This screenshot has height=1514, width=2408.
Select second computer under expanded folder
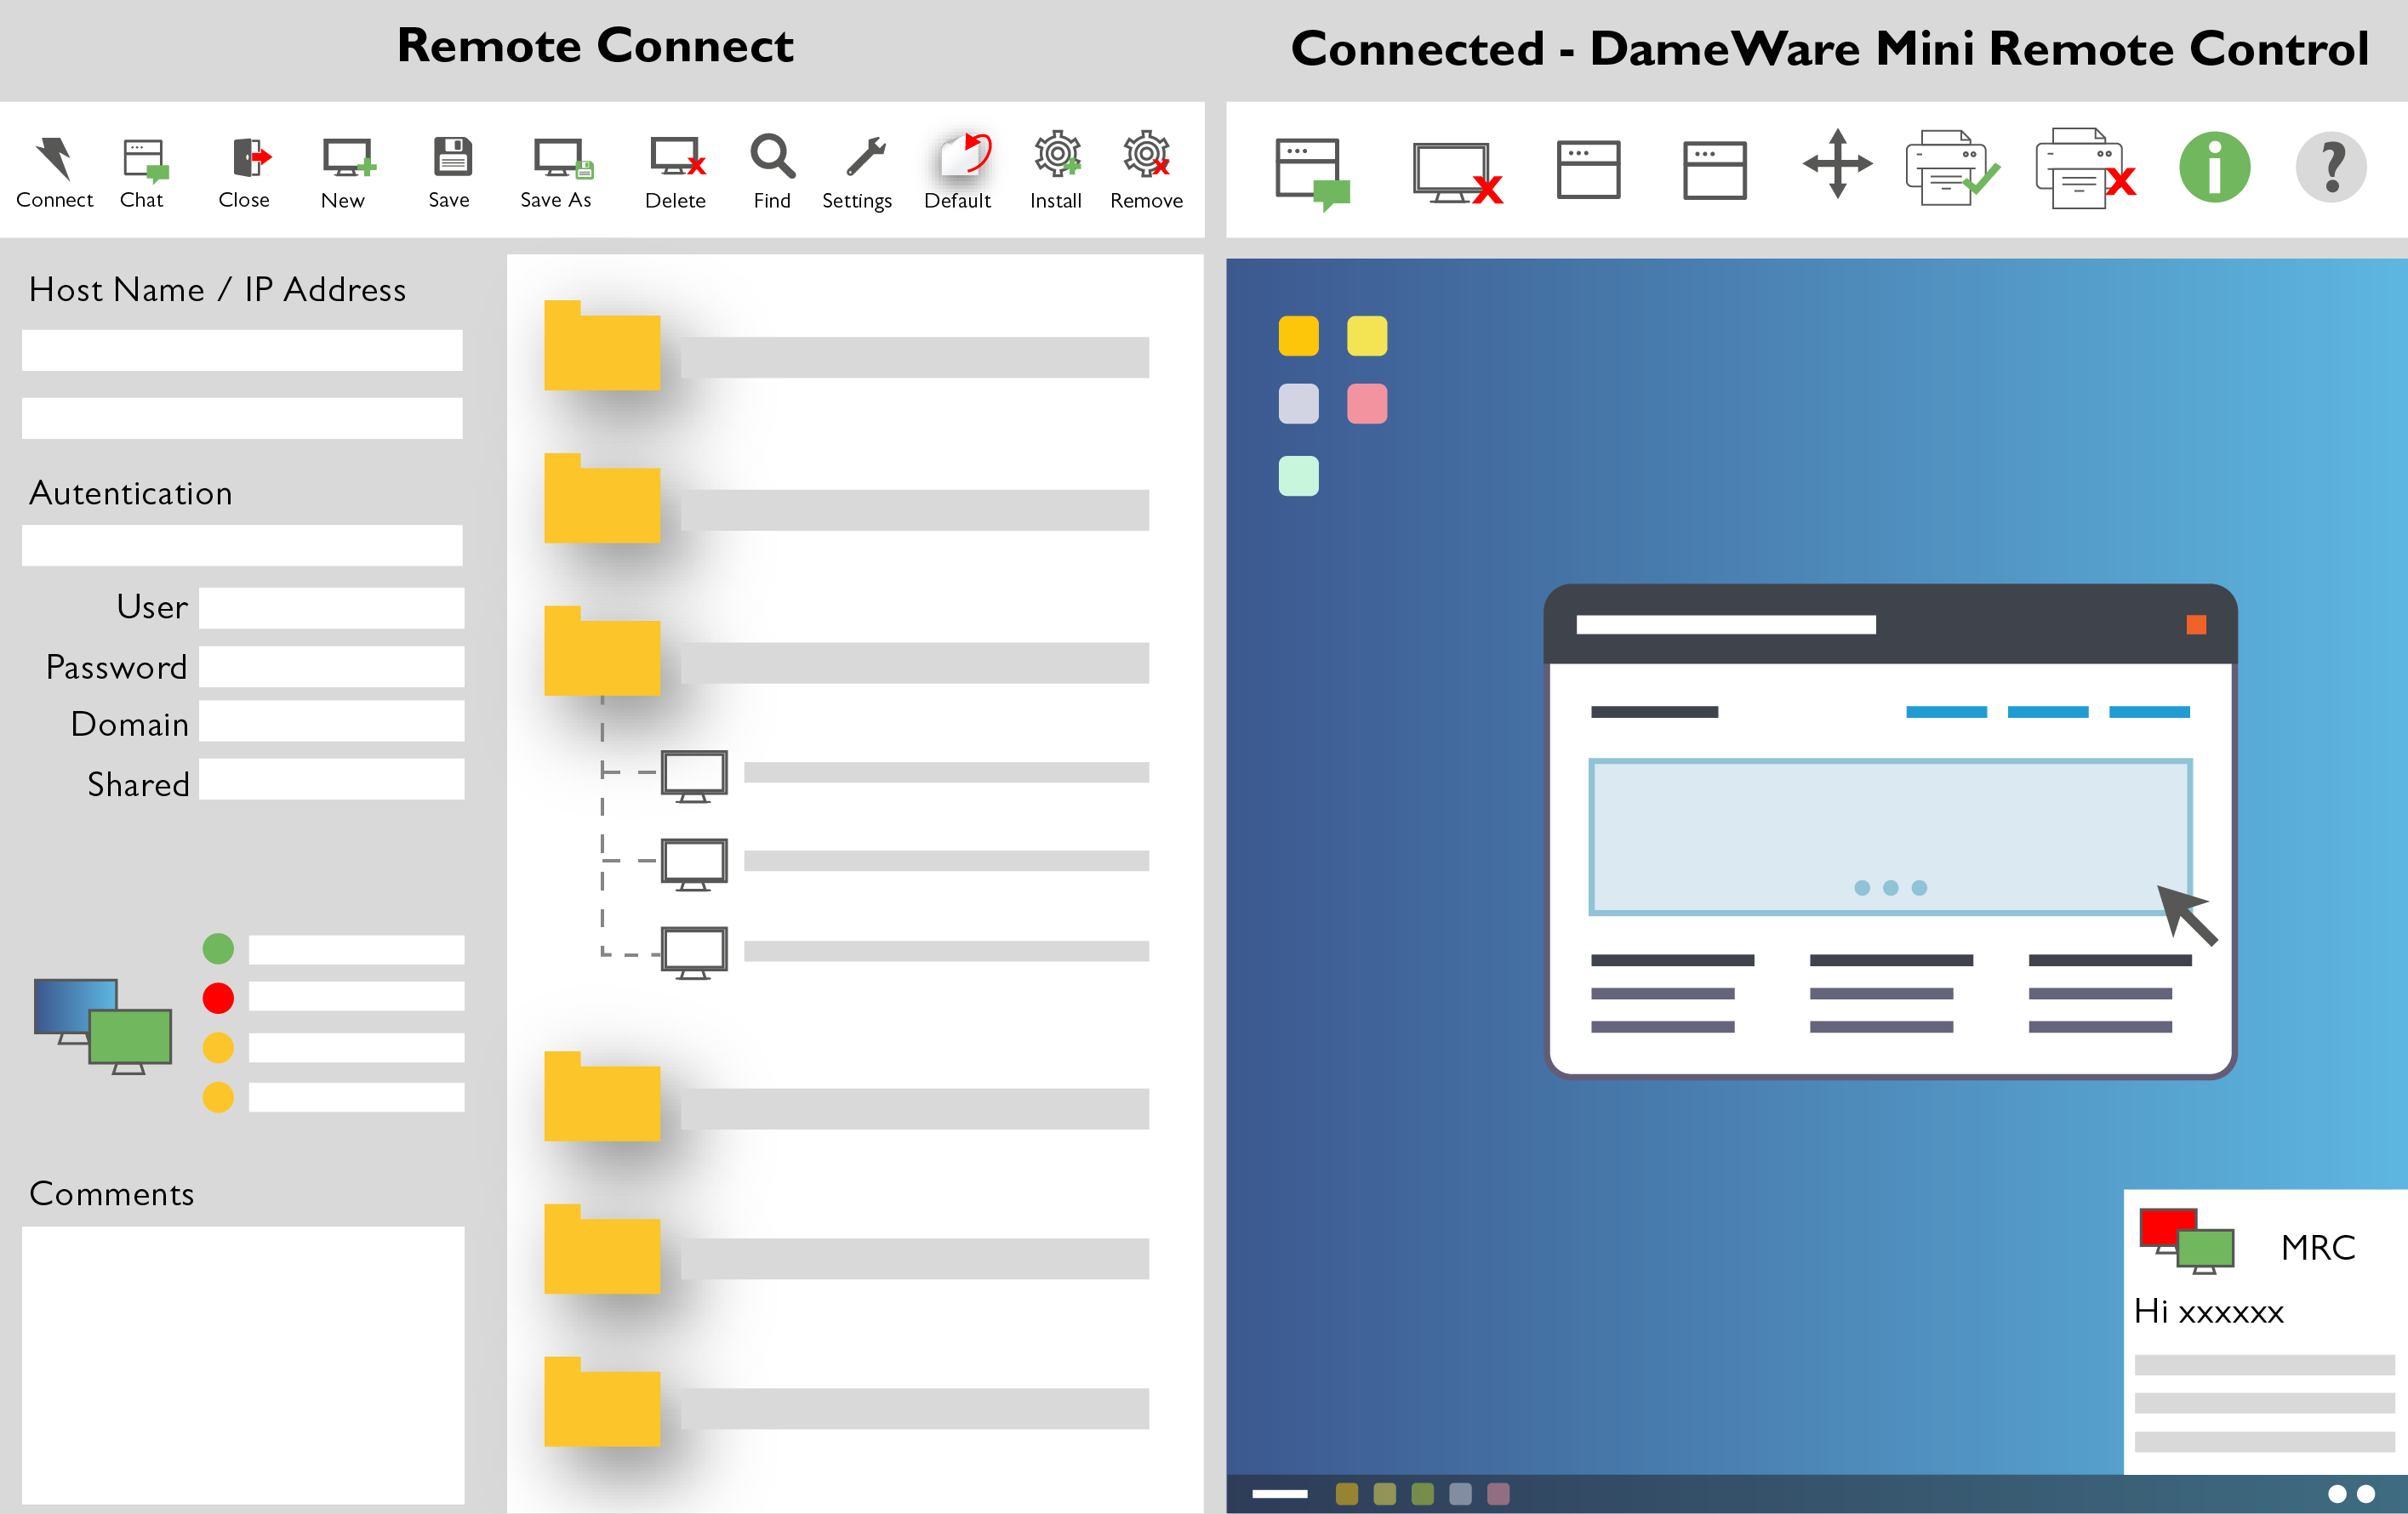694,864
